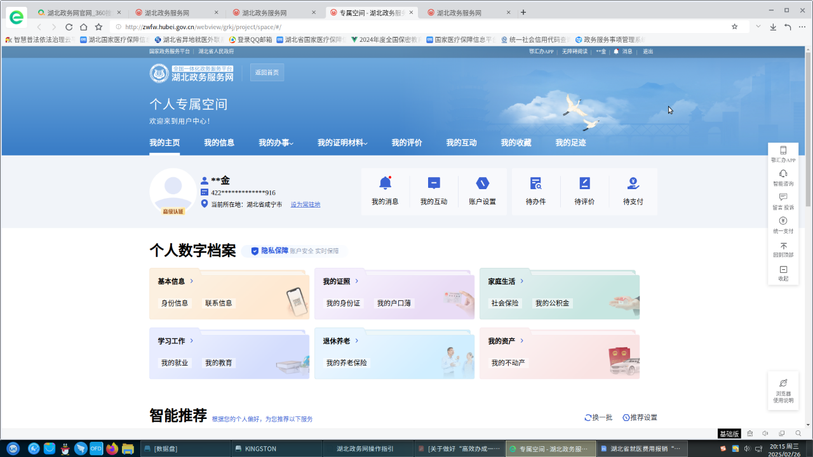The height and width of the screenshot is (457, 813).
Task: Click 回到顶部 back-to-top icon
Action: pos(783,246)
